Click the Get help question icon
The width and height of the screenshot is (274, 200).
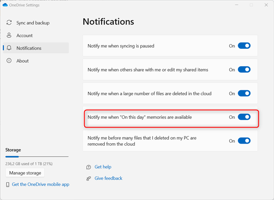88,167
